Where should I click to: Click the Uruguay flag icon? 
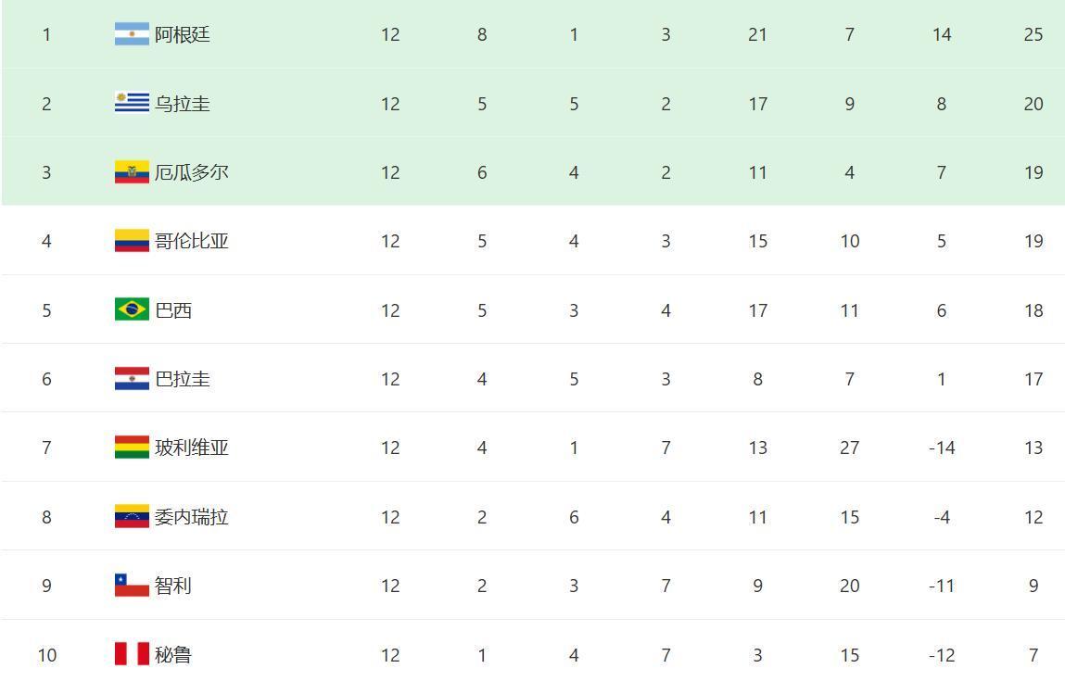point(132,103)
